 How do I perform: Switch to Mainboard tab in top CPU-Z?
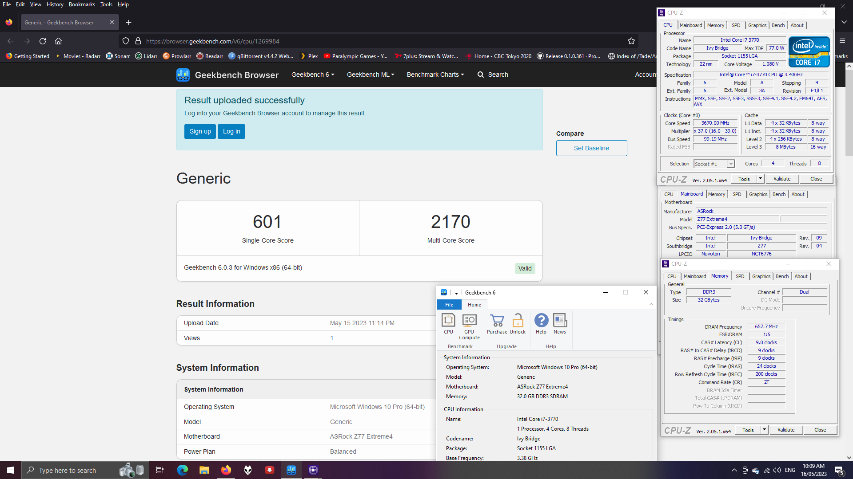(691, 25)
